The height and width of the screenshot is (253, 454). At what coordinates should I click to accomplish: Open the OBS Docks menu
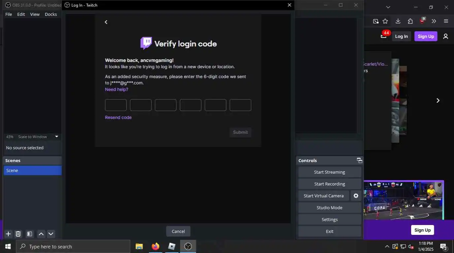click(51, 14)
